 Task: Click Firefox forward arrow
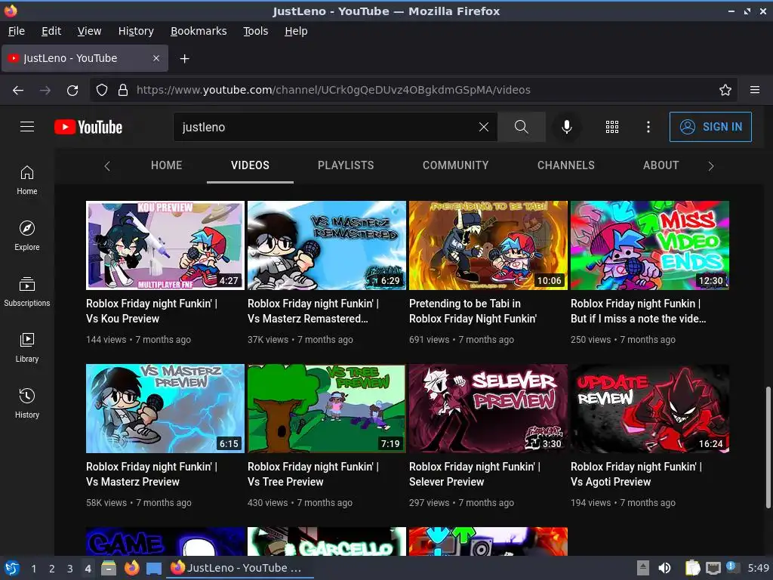(45, 90)
